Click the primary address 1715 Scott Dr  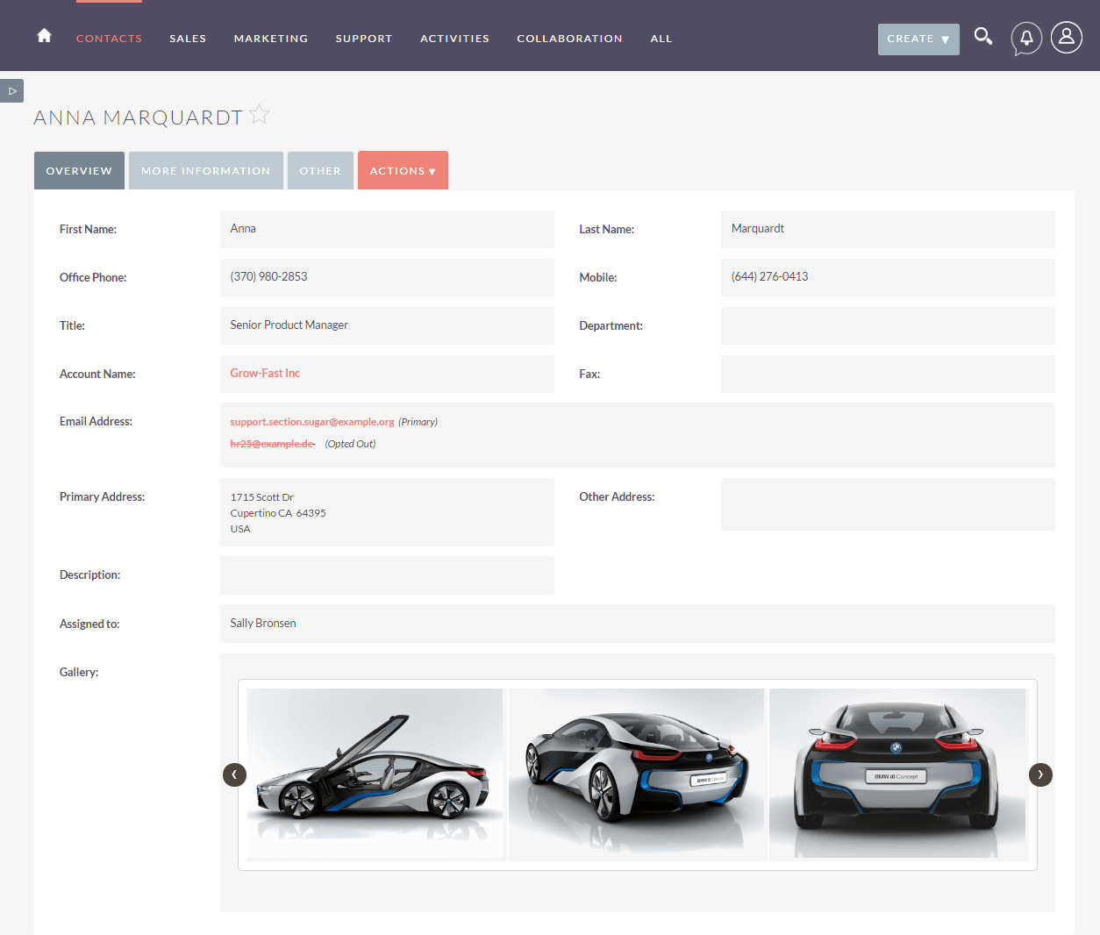[x=261, y=497]
